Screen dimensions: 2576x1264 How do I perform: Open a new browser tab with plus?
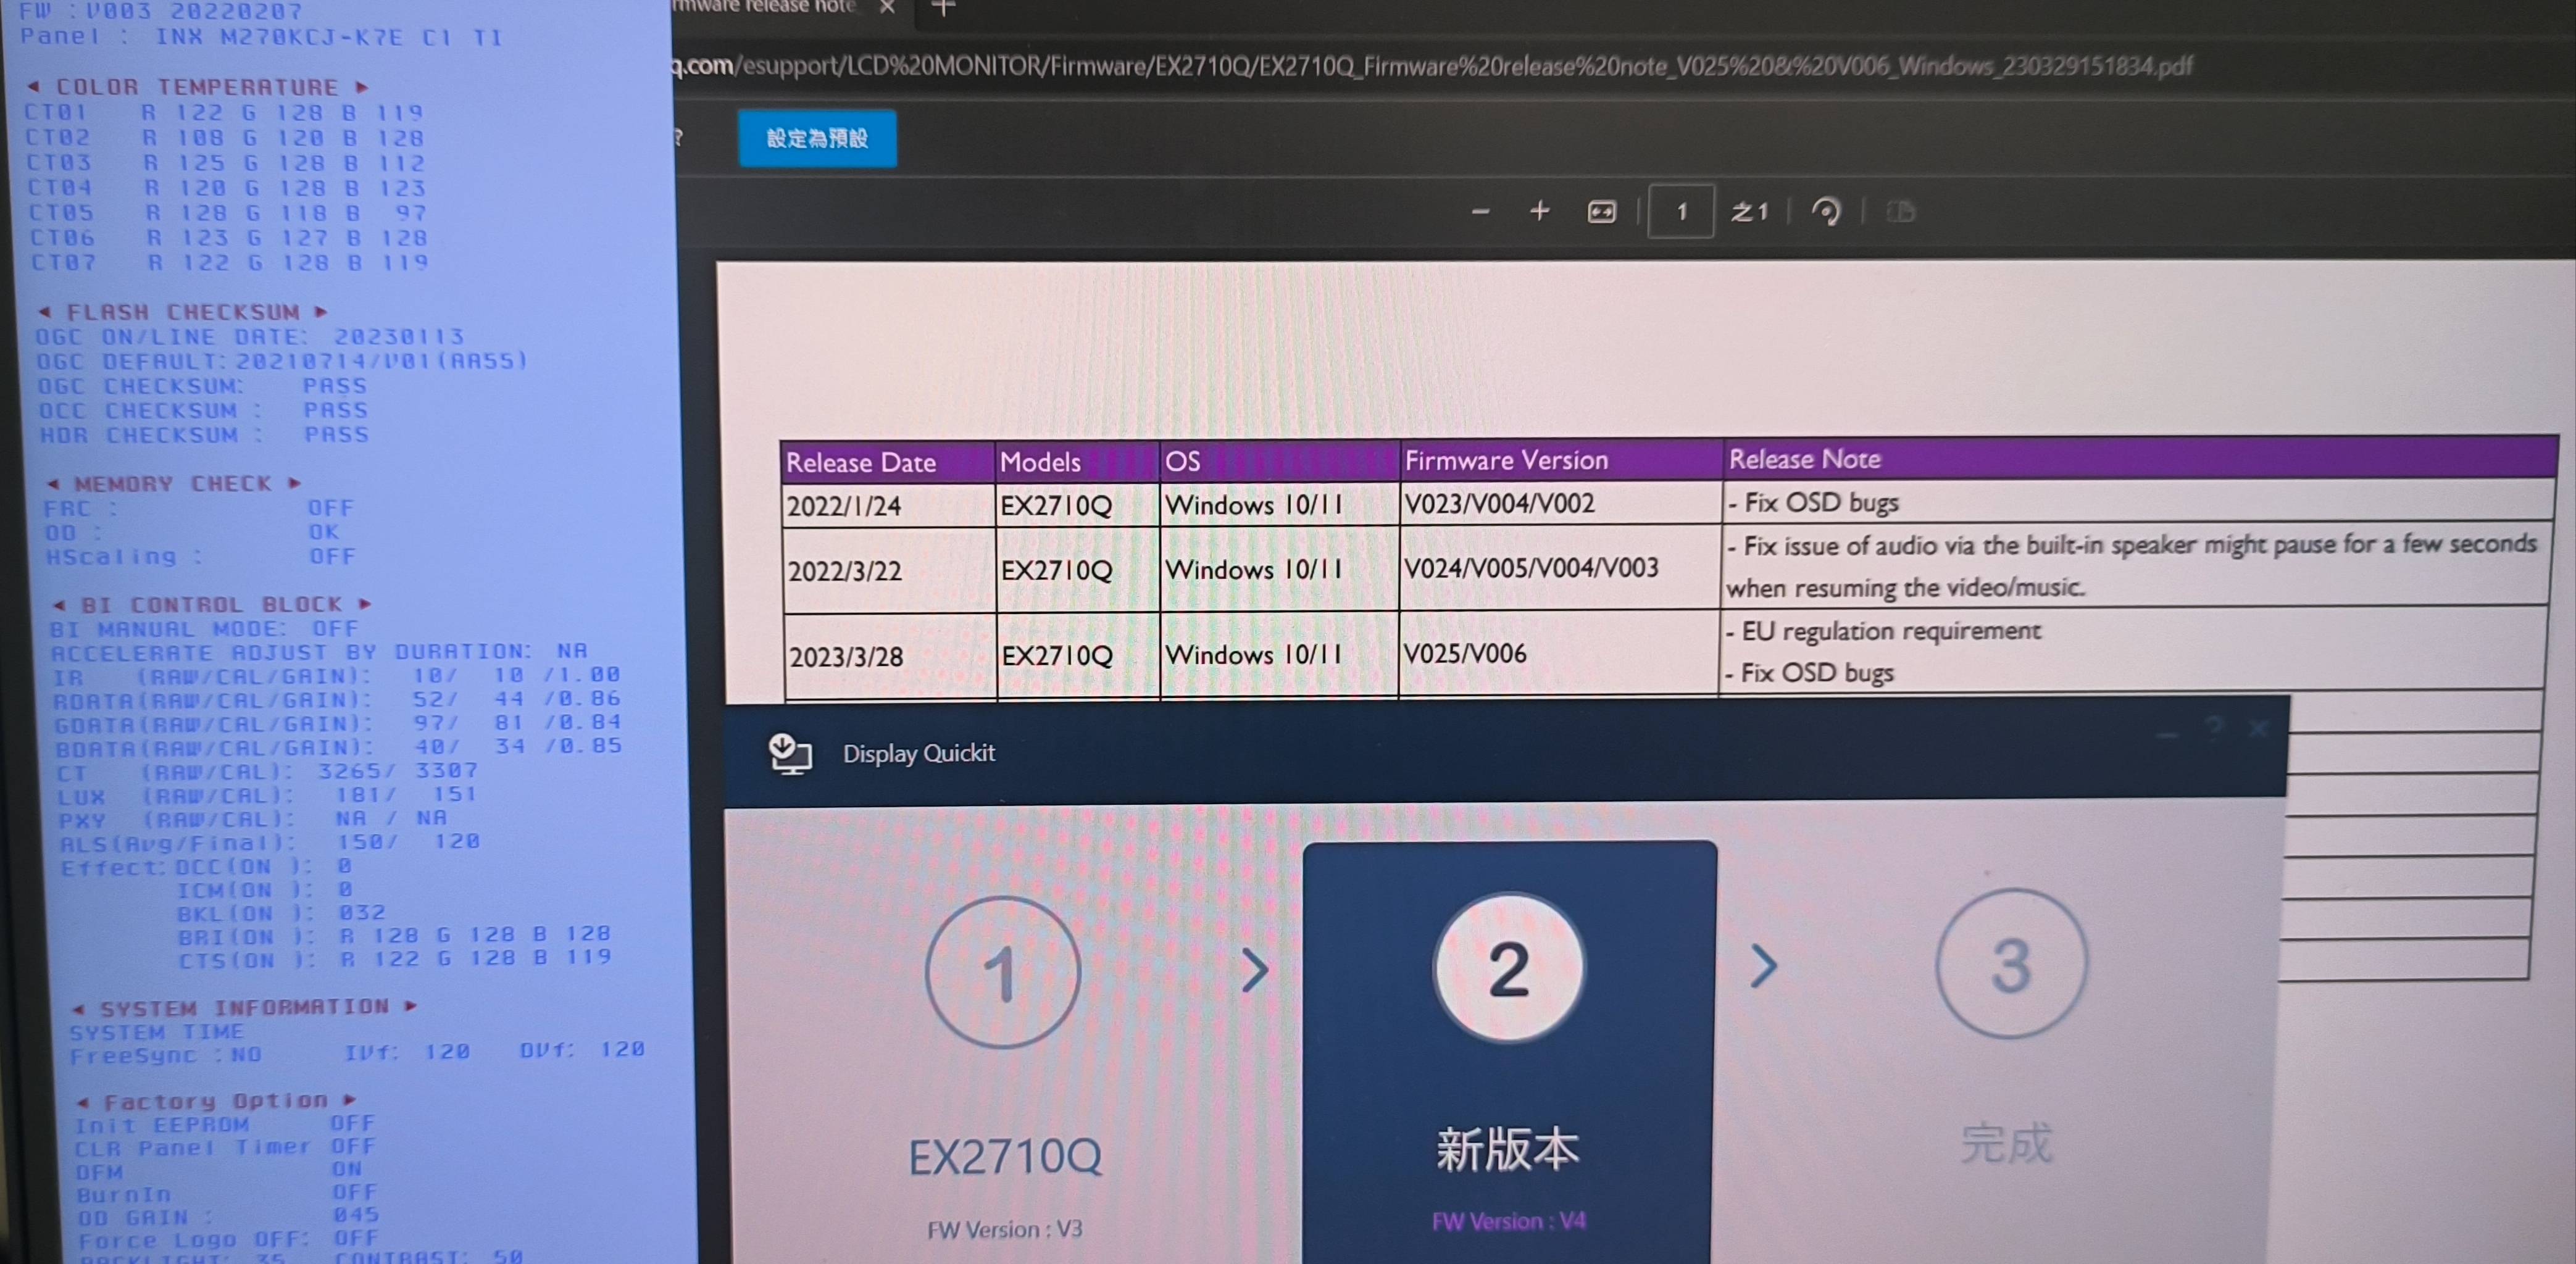pos(943,8)
